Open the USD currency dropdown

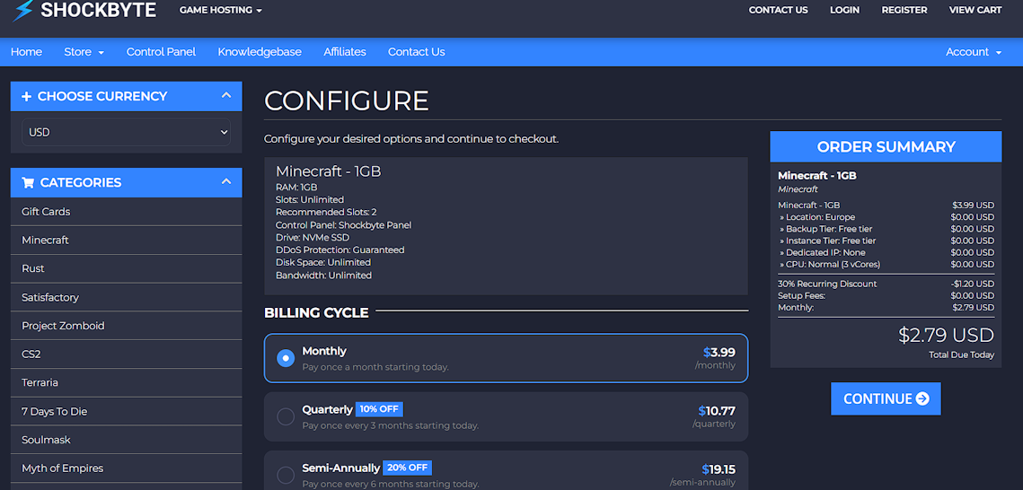click(126, 132)
